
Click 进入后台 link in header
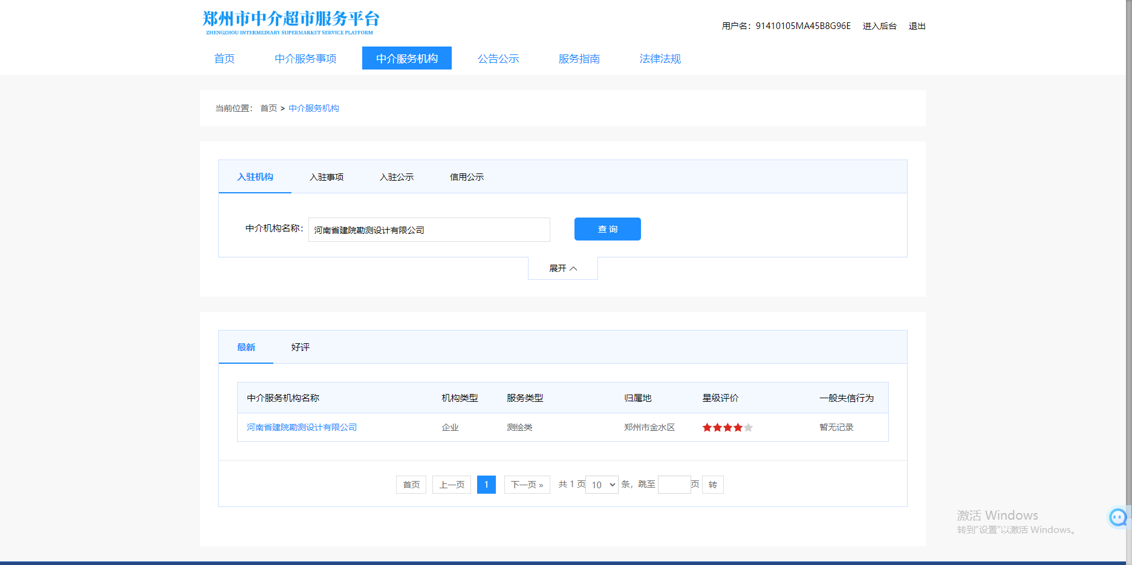coord(879,26)
